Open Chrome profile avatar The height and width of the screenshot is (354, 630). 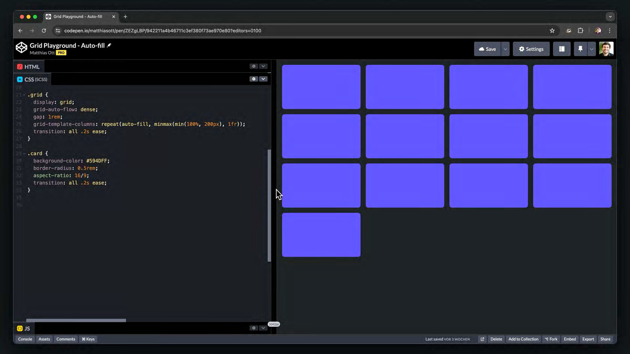click(598, 31)
